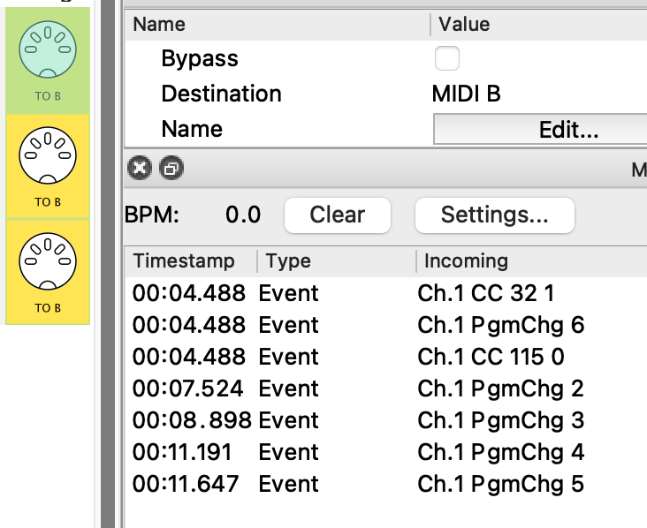Select the bottom yellow TO B MIDI block
Image resolution: width=647 pixels, height=528 pixels.
(48, 271)
